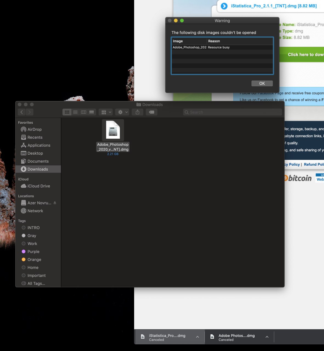324x351 pixels.
Task: Switch Finder to gallery view
Action: click(92, 112)
